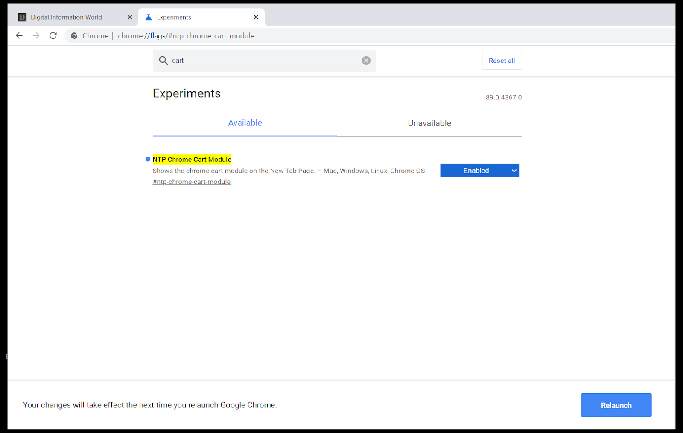Clear the cart search with the X icon
Image resolution: width=683 pixels, height=433 pixels.
coord(366,60)
